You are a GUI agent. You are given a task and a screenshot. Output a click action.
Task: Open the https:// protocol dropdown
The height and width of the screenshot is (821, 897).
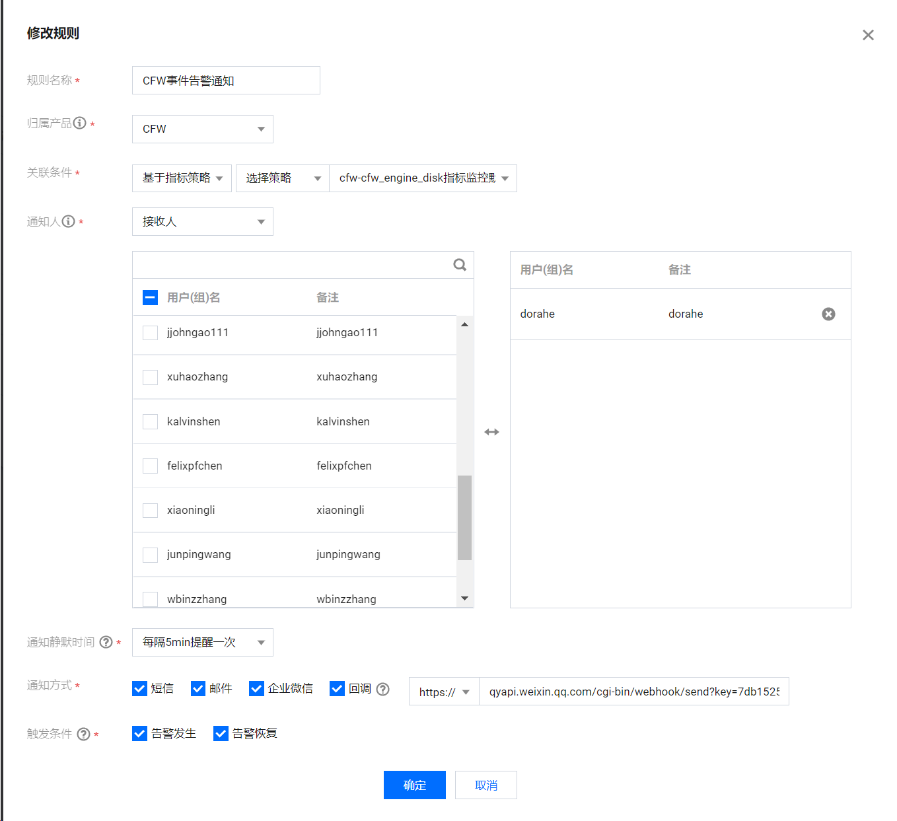444,692
